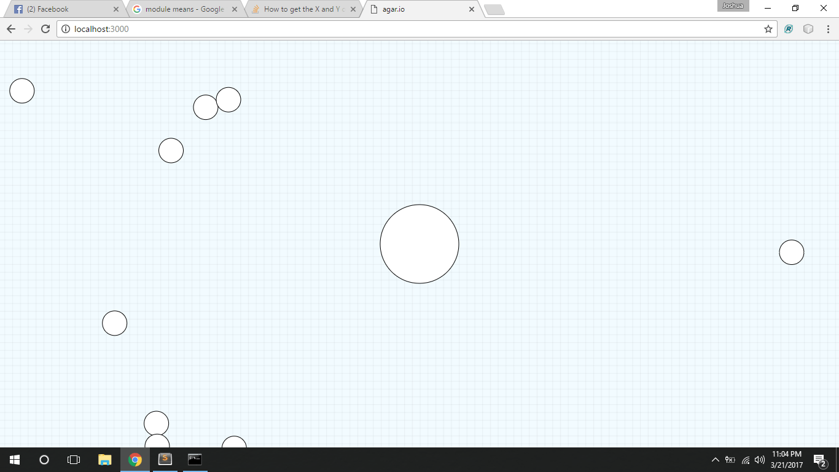
Task: Open Chrome's three-dot menu
Action: [827, 29]
